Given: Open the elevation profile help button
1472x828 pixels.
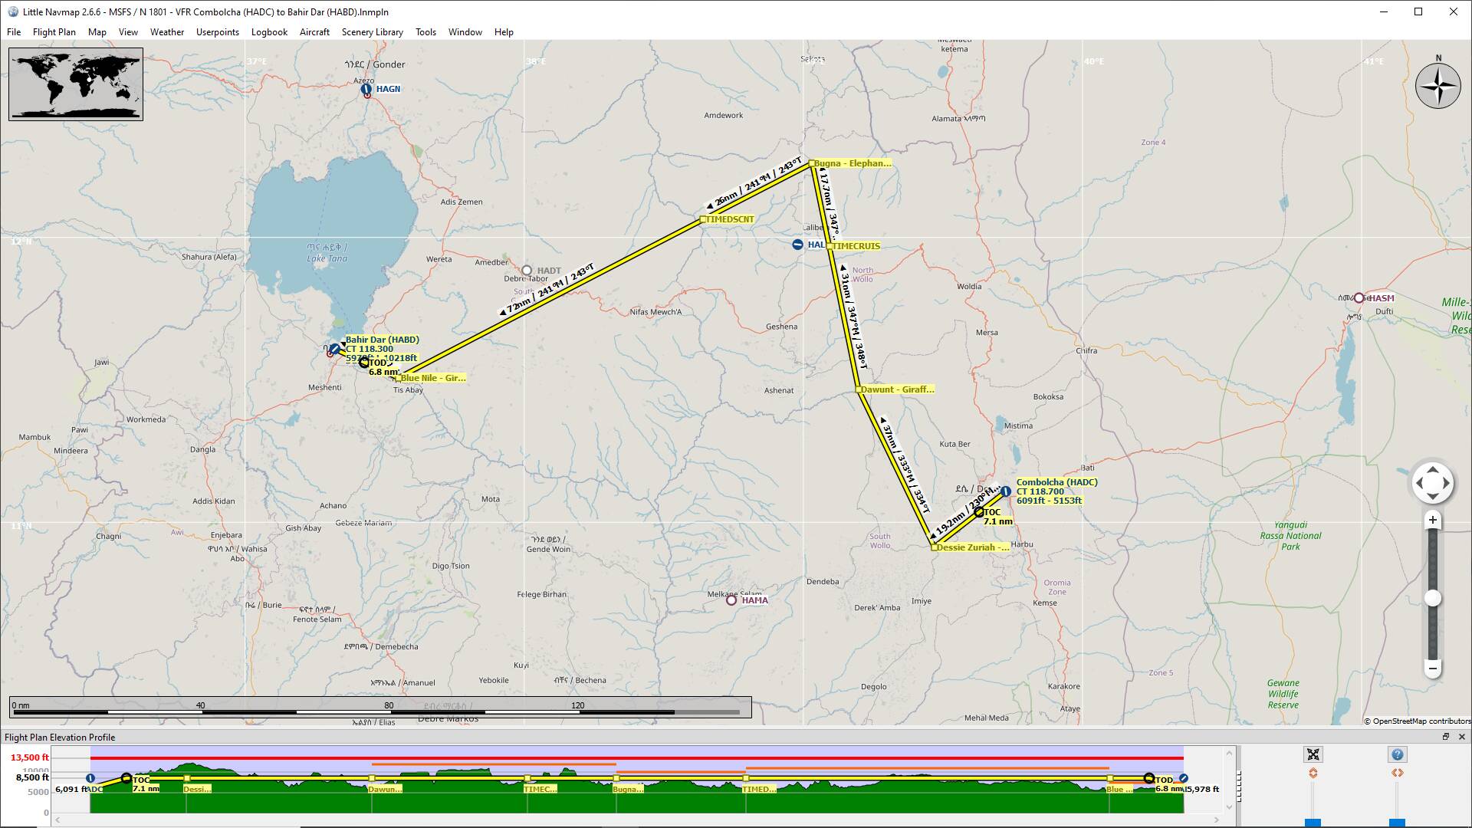Looking at the screenshot, I should (1397, 754).
